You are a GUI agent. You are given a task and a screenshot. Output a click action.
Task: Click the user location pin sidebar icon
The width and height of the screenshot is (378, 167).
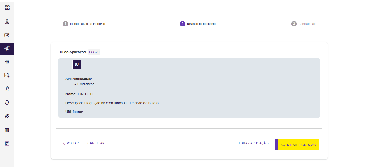(x=7, y=22)
